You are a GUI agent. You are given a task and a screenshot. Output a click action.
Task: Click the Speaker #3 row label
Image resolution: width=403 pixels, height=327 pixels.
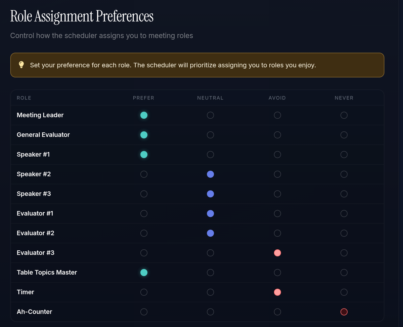point(34,194)
